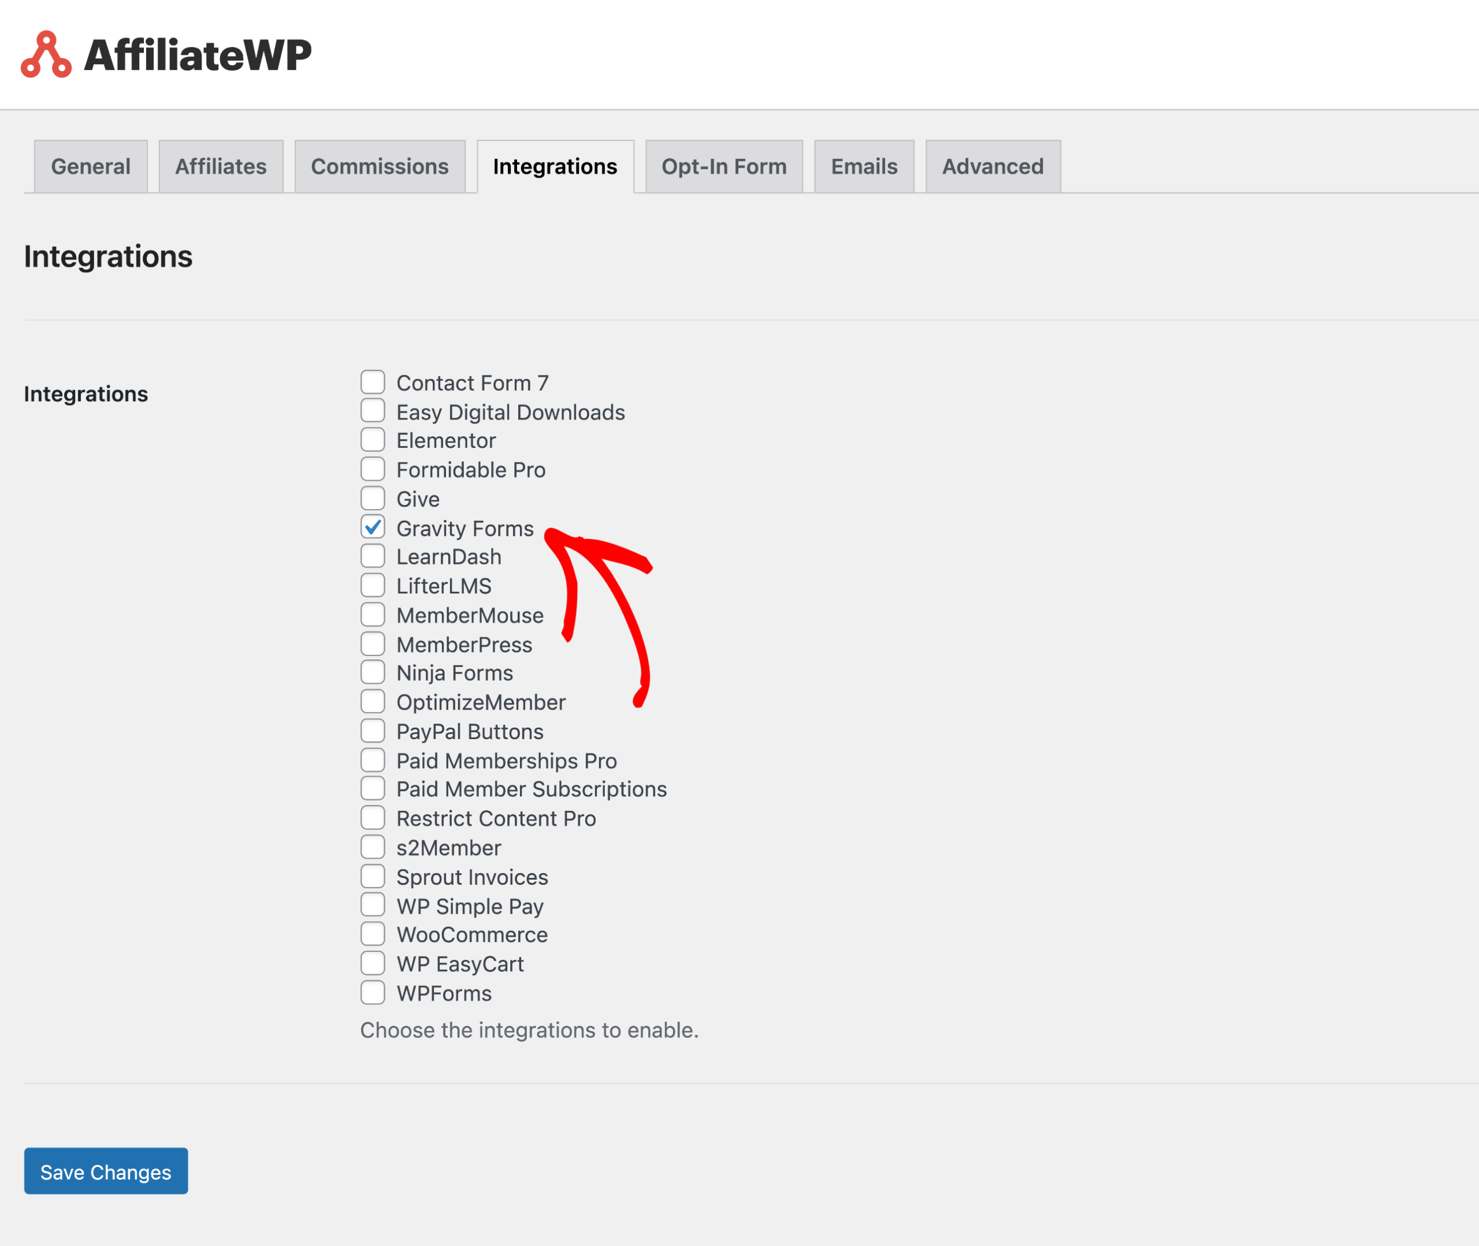
Task: Enable the WooCommerce integration checkbox
Action: 373,933
